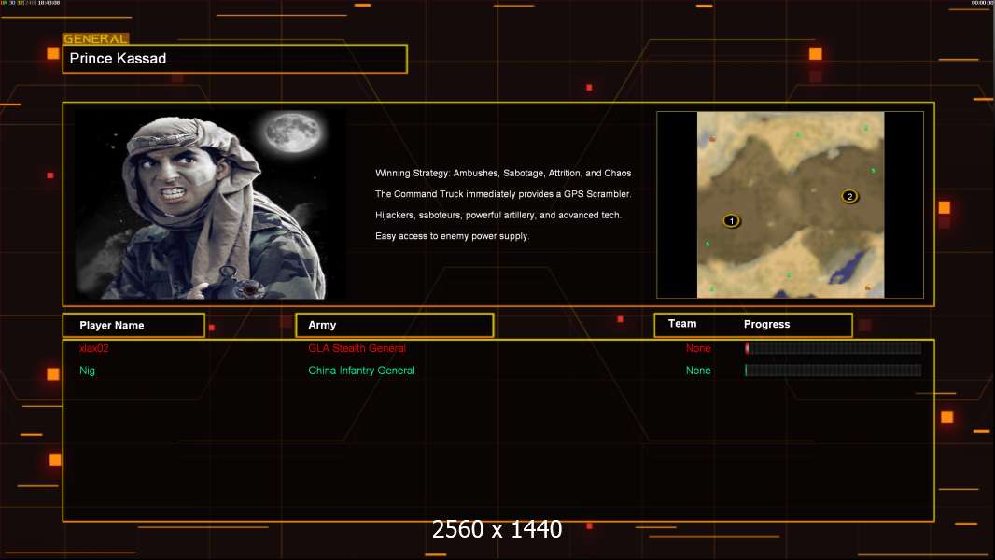This screenshot has height=560, width=995.
Task: Click the Winning Strategy description line
Action: click(x=502, y=174)
